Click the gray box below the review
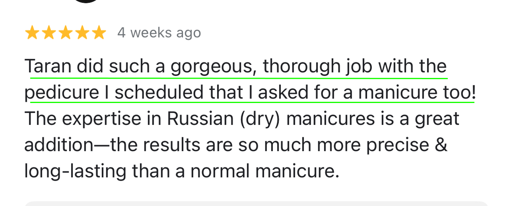Screen dimensions: 513x206 [256, 203]
